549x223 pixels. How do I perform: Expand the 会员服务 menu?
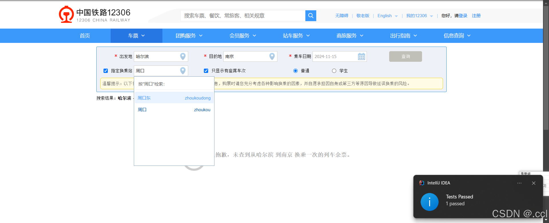pos(243,36)
